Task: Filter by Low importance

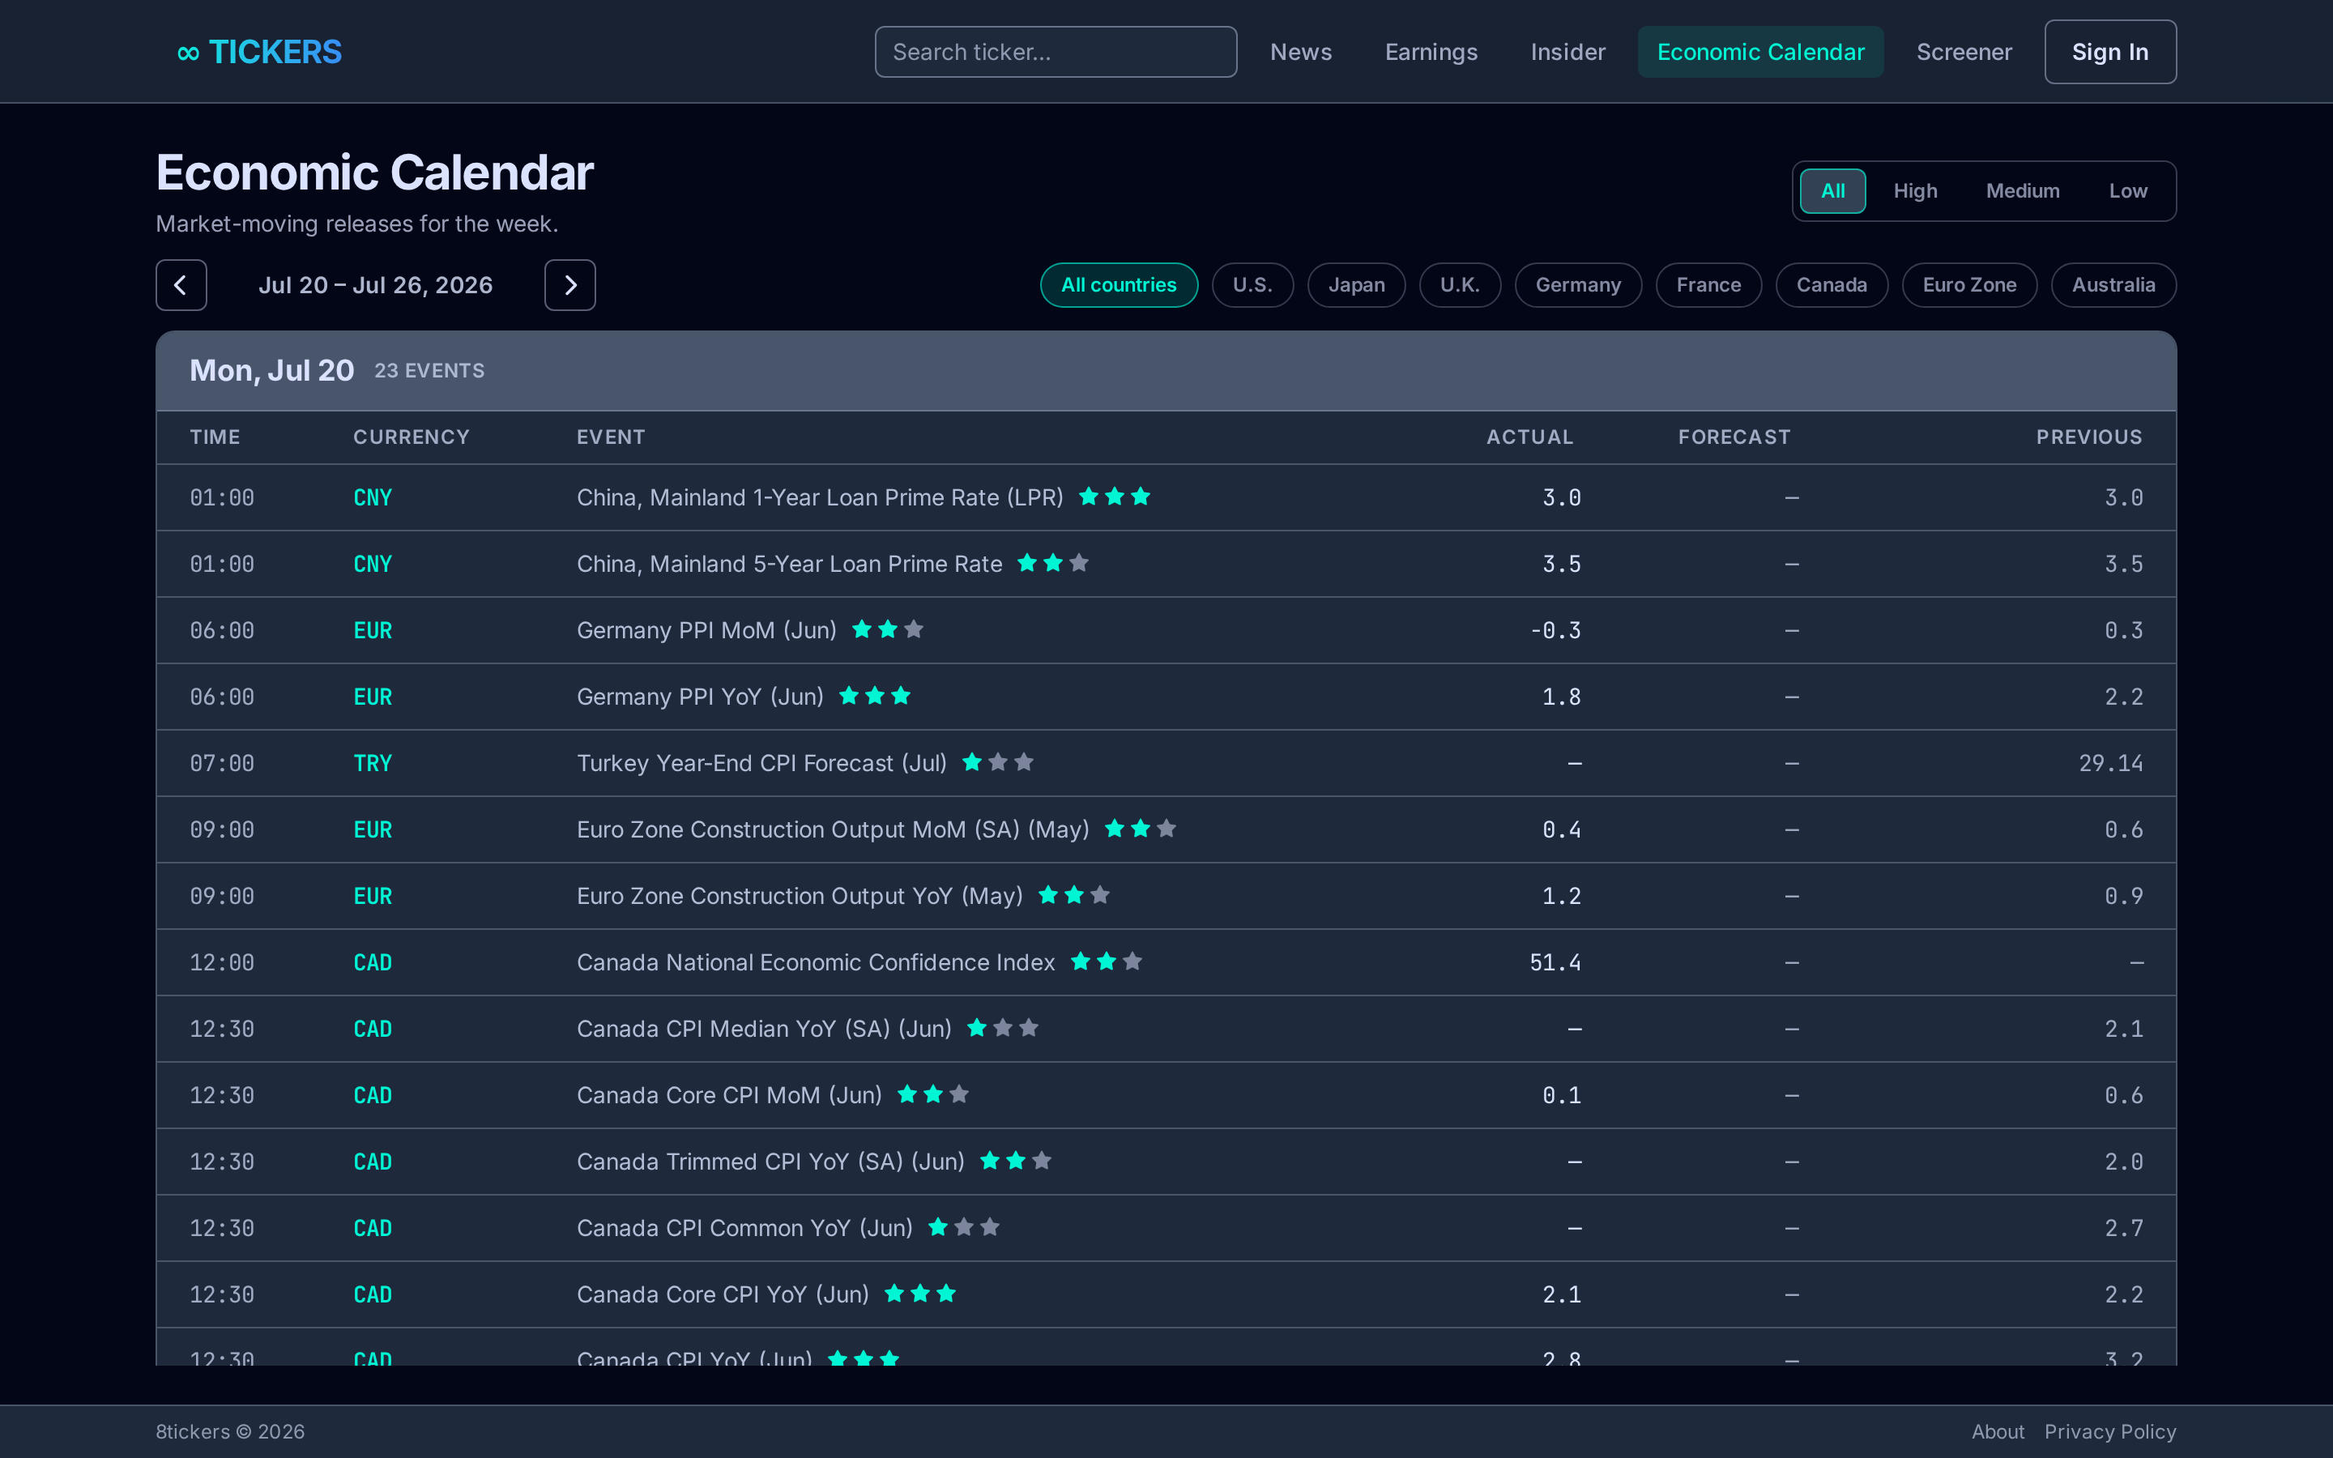Action: point(2128,191)
